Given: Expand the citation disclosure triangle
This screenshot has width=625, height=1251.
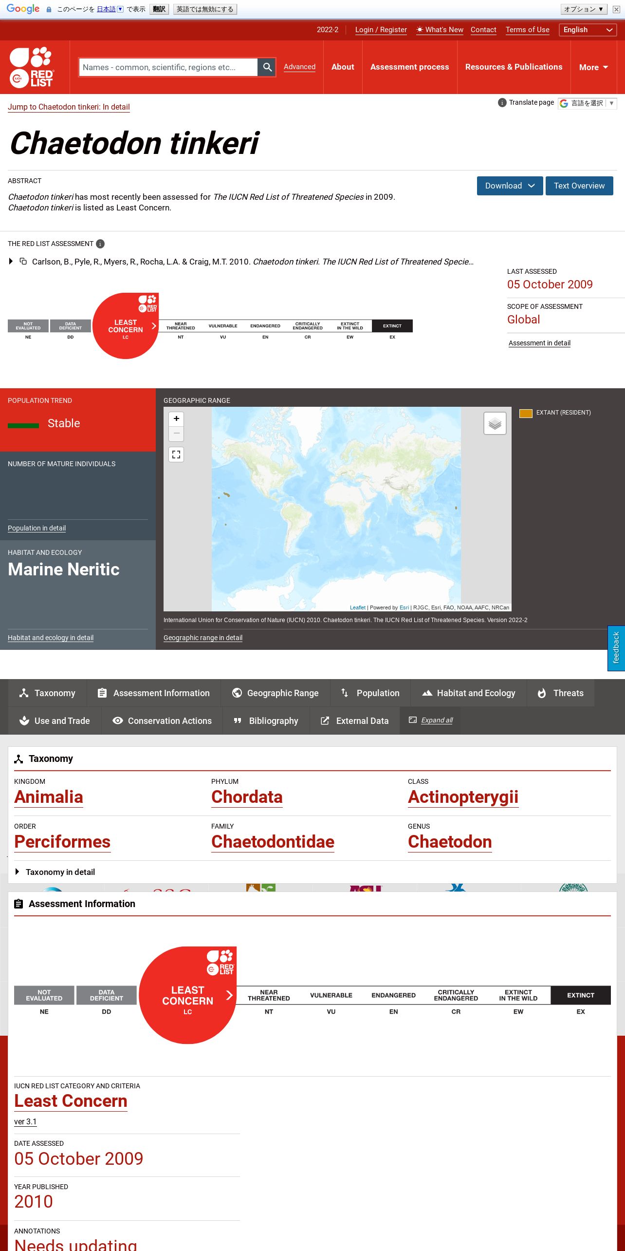Looking at the screenshot, I should coord(11,262).
